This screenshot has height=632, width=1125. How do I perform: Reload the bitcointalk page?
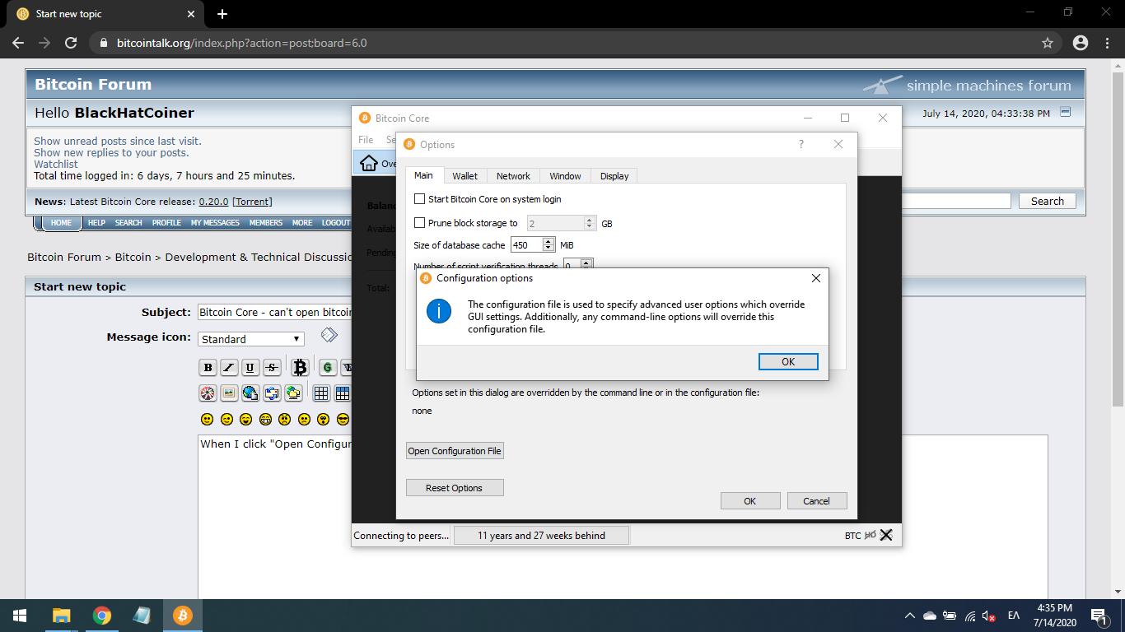click(x=71, y=43)
